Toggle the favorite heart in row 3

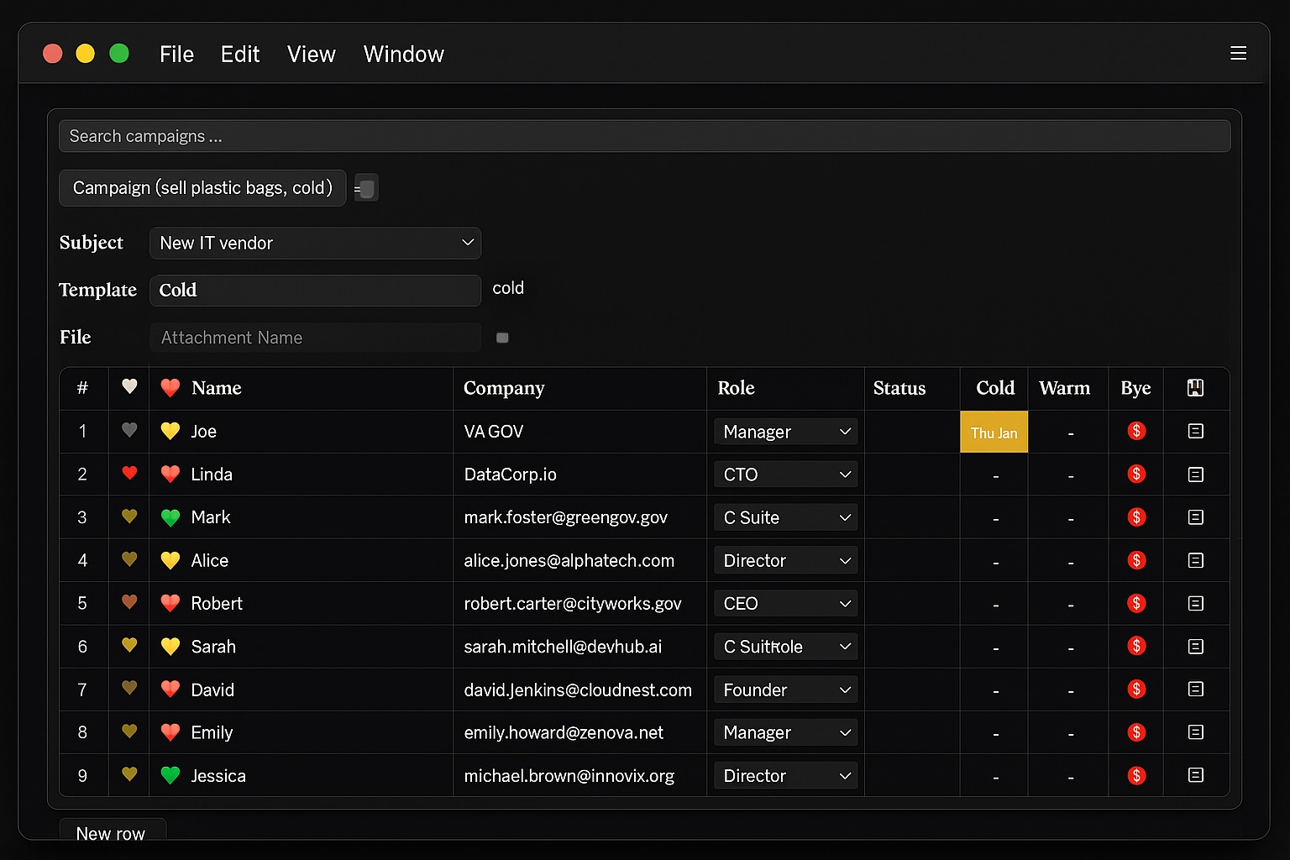pyautogui.click(x=129, y=516)
